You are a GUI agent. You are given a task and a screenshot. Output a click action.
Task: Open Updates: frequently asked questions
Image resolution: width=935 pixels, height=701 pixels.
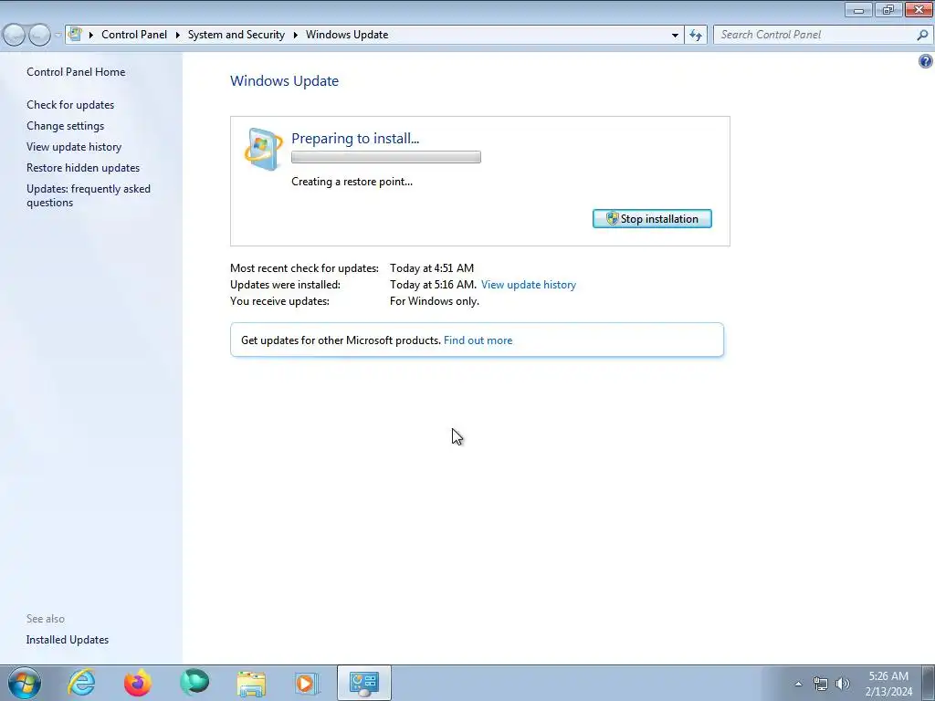click(89, 195)
